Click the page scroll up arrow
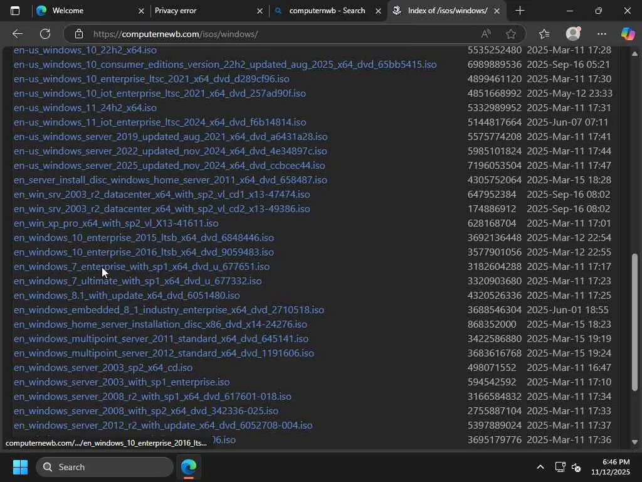This screenshot has width=642, height=482. pyautogui.click(x=634, y=54)
